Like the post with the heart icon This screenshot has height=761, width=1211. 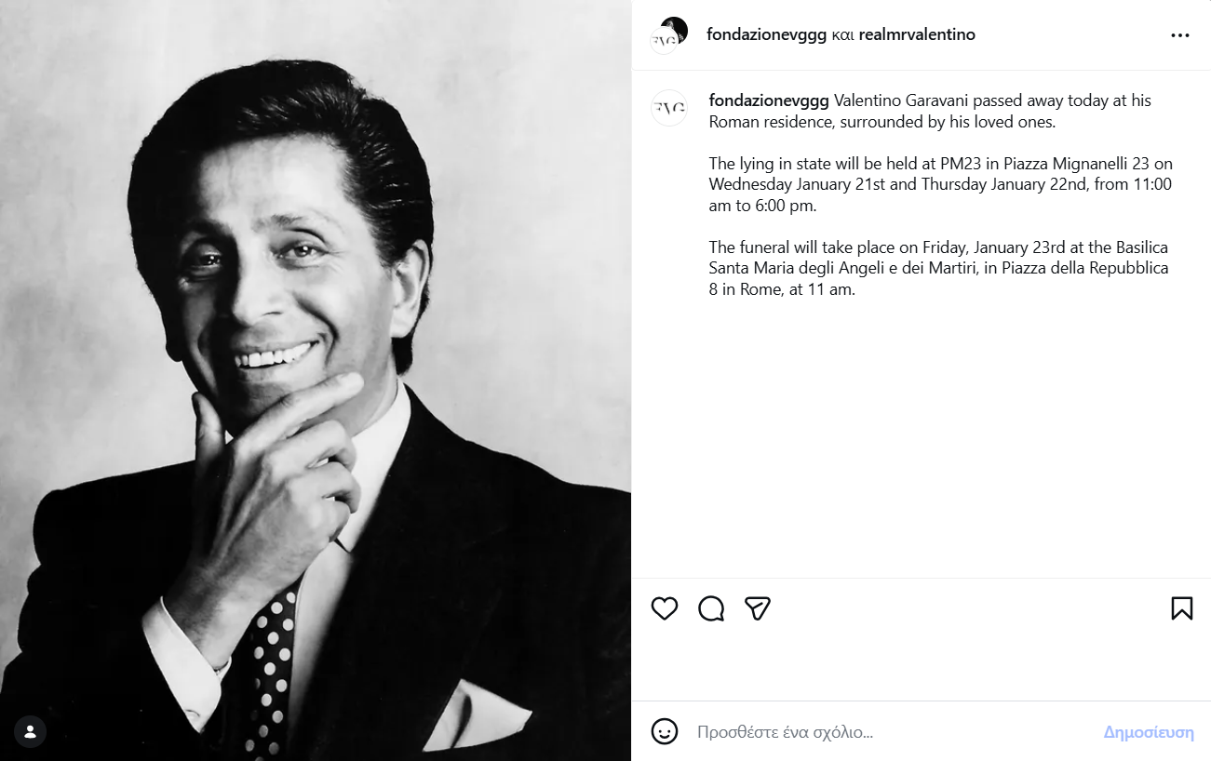click(665, 608)
